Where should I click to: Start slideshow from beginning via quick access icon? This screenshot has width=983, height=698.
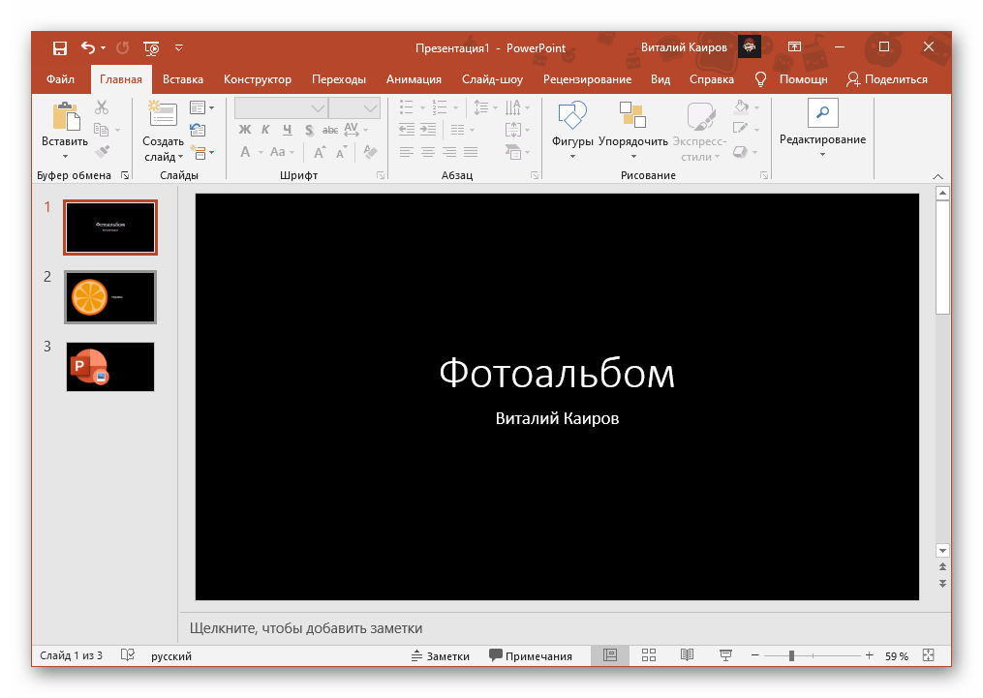[151, 47]
